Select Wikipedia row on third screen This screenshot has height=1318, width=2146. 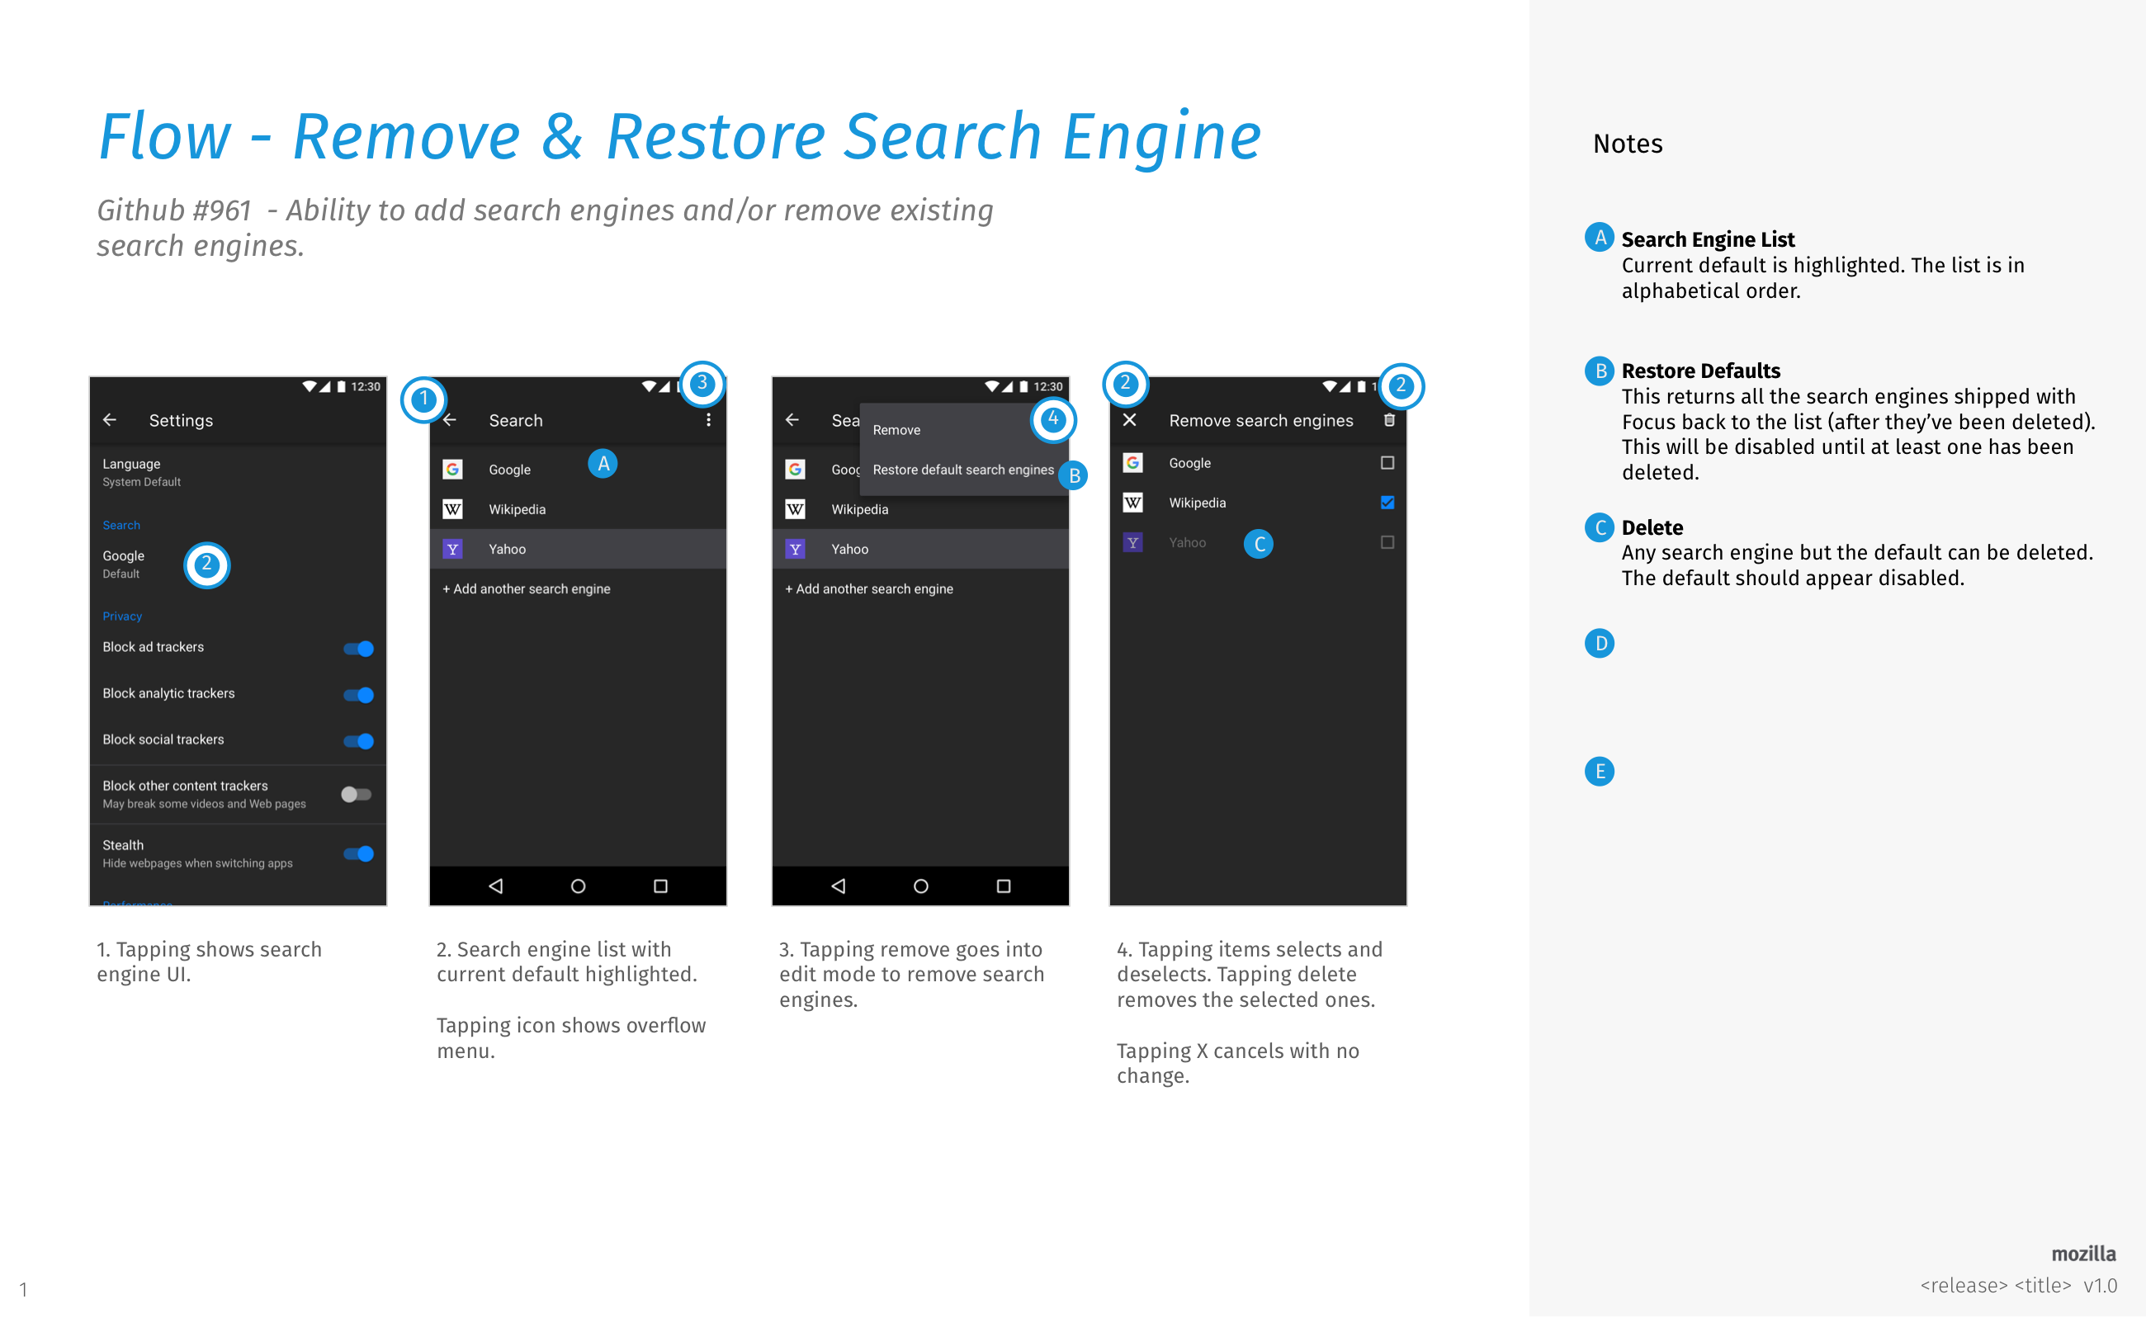920,509
